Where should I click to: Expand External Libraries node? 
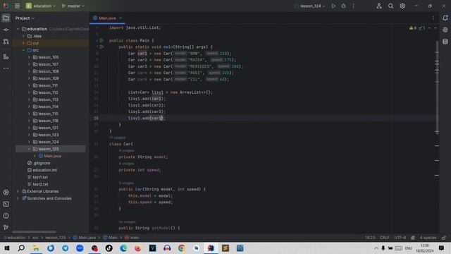[18, 191]
